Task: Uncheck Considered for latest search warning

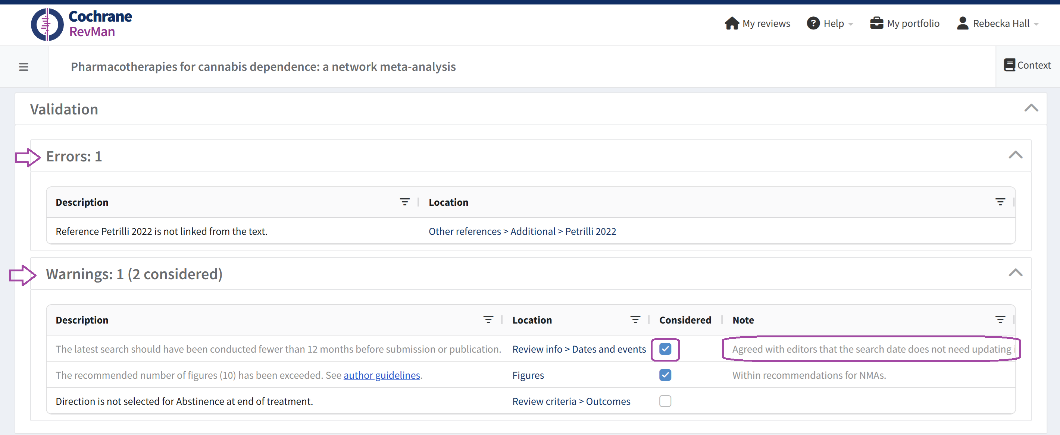Action: pos(665,349)
